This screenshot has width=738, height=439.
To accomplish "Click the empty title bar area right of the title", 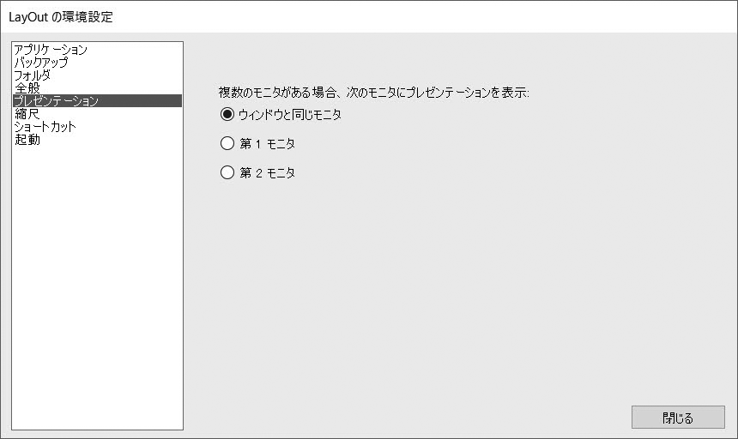I will (429, 17).
